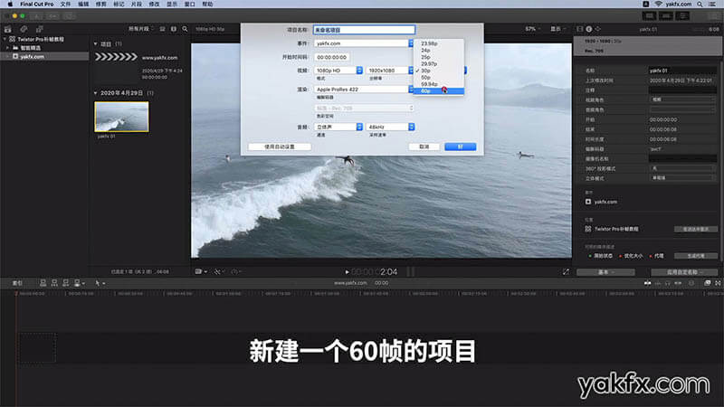724x407 pixels.
Task: Open the 标记 (Mark) menu
Action: pos(119,4)
